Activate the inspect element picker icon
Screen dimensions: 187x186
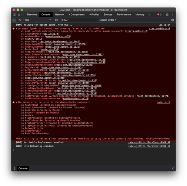point(14,15)
